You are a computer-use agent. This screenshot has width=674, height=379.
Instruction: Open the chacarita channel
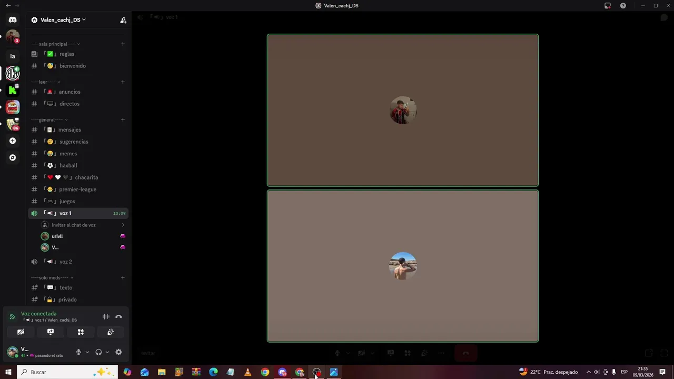(x=78, y=177)
